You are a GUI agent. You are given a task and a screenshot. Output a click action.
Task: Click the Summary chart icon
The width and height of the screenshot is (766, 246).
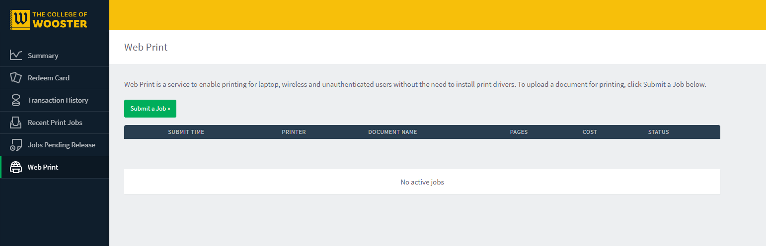pyautogui.click(x=16, y=55)
